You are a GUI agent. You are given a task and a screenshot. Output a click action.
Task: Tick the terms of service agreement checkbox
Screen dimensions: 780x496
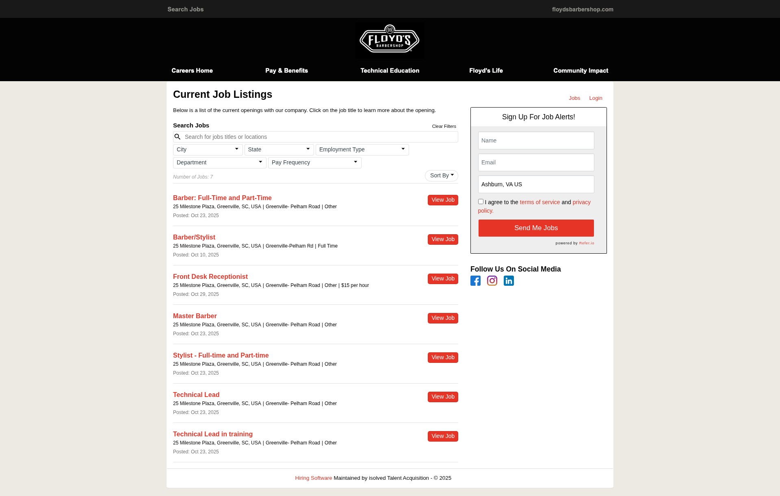click(481, 201)
